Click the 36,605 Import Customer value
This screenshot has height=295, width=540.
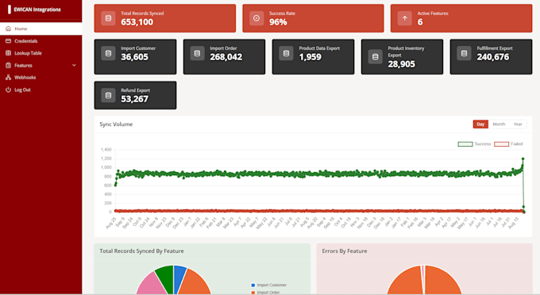[135, 57]
